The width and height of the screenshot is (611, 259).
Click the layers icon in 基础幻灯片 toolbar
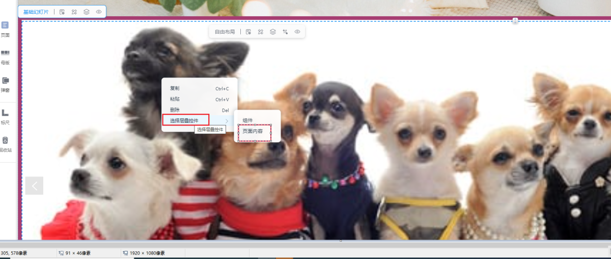click(87, 12)
